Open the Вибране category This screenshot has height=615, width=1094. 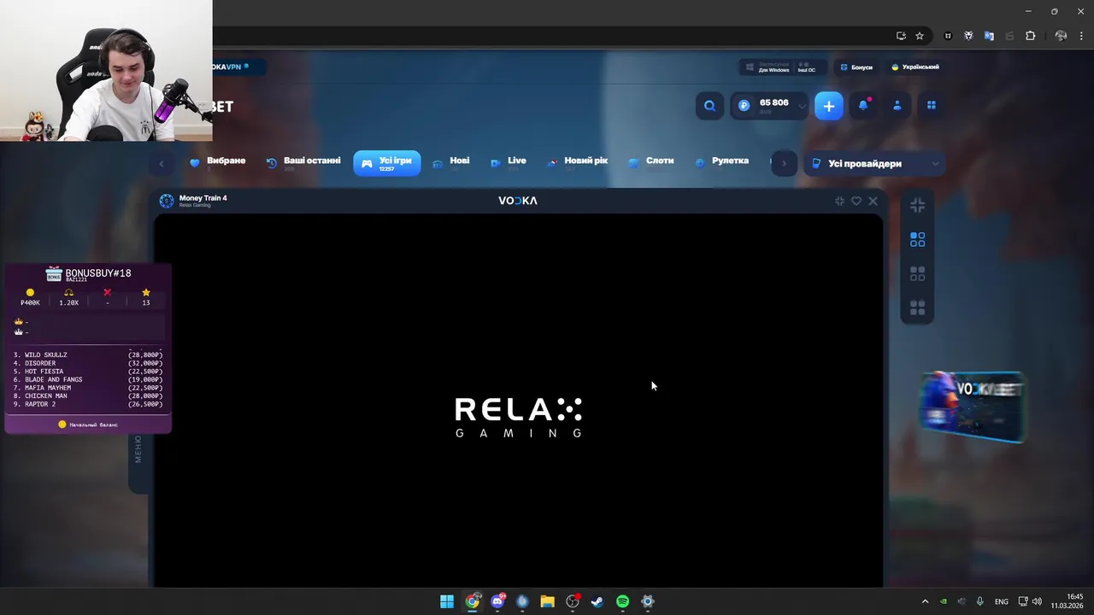(218, 162)
